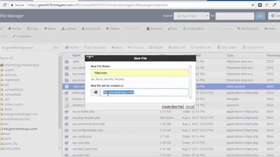Click Cancel in the New File dialog
The width and height of the screenshot is (280, 157).
click(189, 107)
